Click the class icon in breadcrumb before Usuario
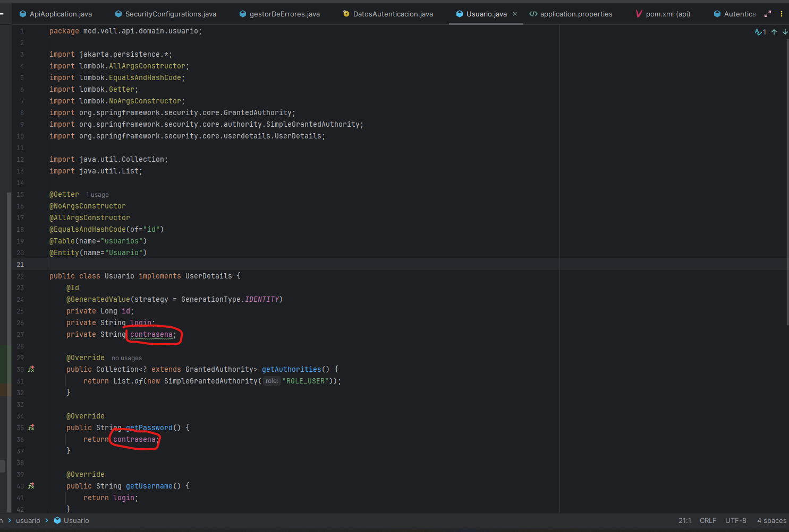 [57, 520]
